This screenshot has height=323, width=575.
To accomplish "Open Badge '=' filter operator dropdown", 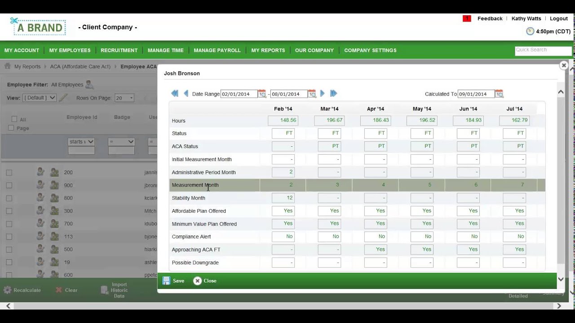I will (x=121, y=141).
